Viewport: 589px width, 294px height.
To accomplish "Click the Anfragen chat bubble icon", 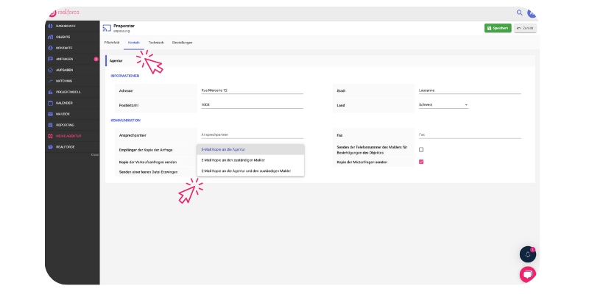I will [x=50, y=59].
